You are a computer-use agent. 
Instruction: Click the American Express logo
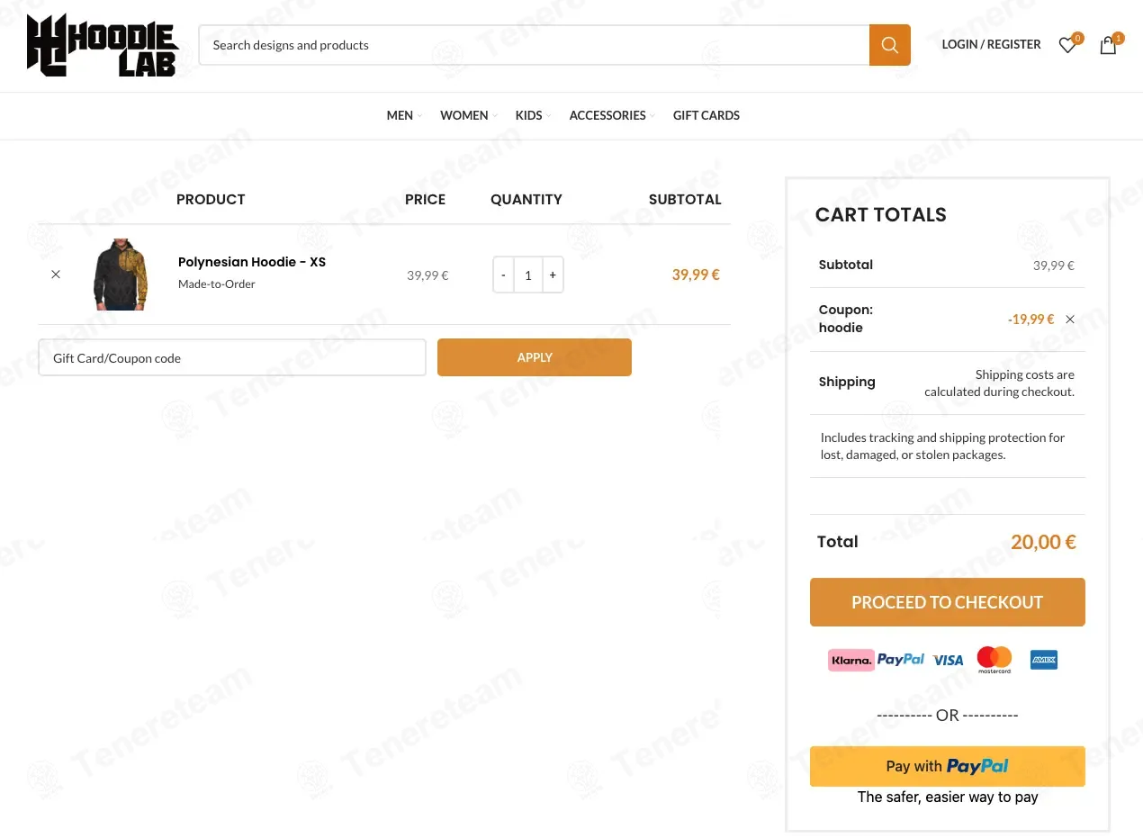coord(1044,660)
